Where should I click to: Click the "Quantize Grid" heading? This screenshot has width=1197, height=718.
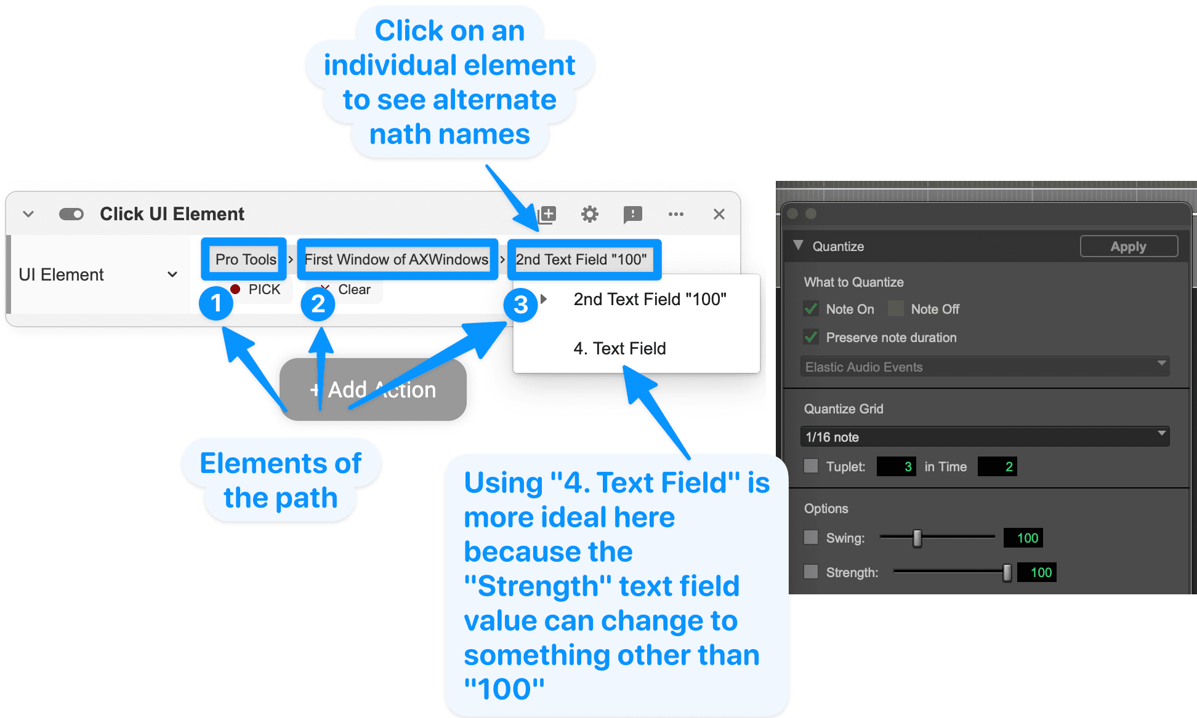tap(844, 409)
